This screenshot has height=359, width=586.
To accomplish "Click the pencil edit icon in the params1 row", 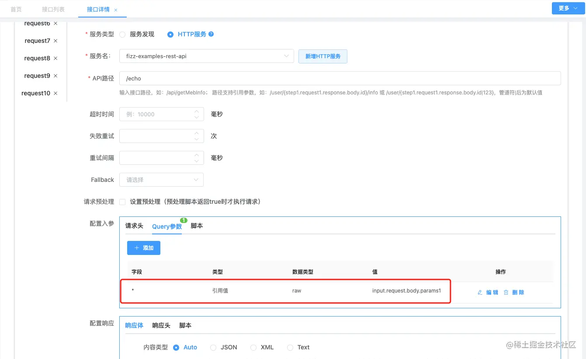I will [480, 293].
